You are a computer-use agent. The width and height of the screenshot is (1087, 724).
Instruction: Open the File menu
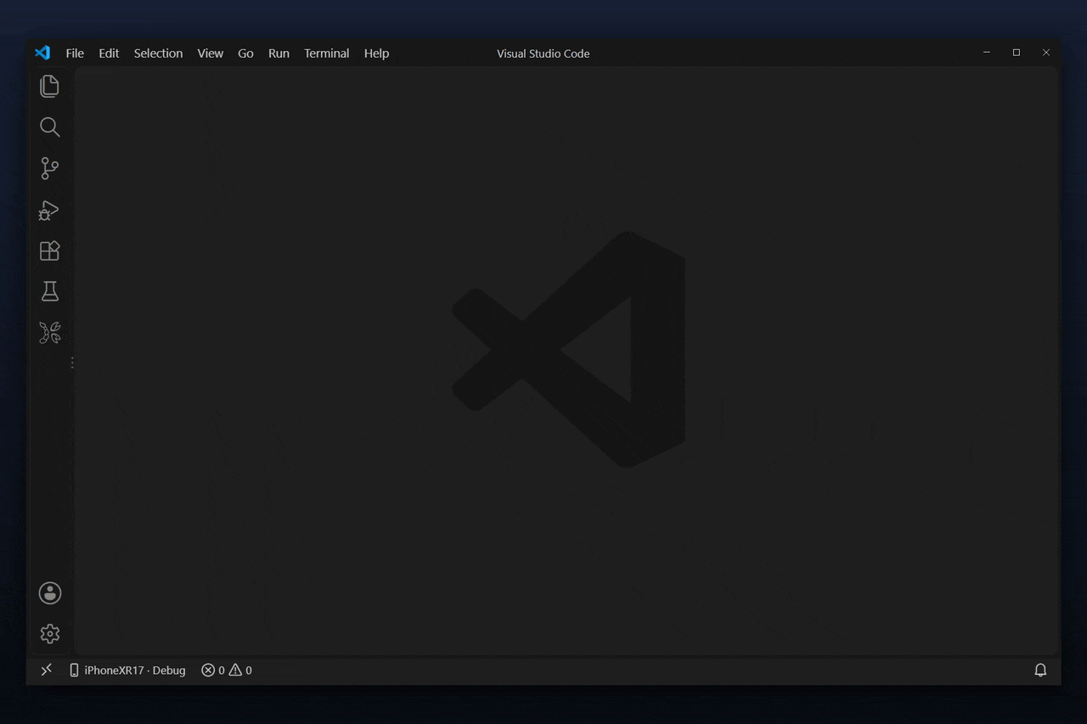(75, 53)
